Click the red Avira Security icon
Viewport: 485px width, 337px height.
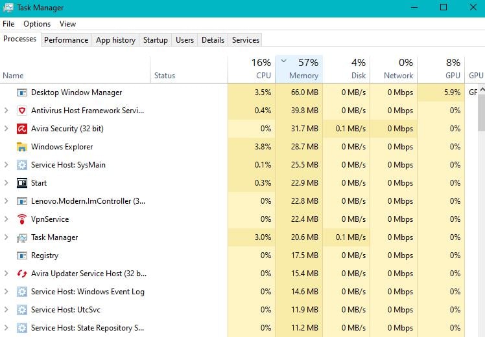[21, 129]
